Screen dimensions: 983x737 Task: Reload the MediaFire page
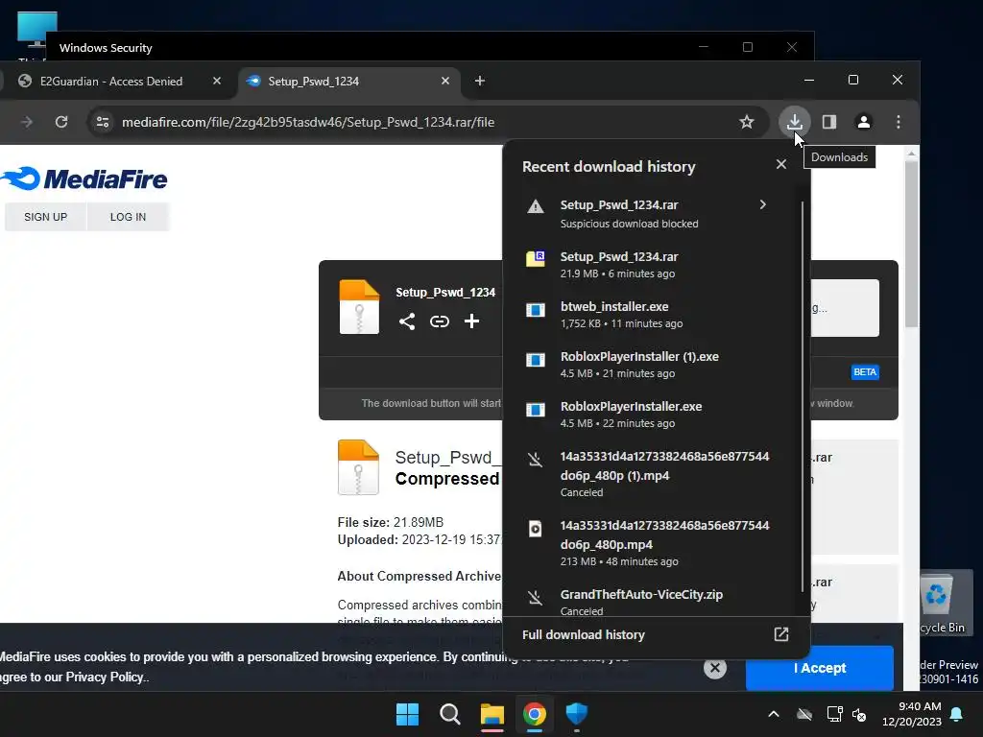61,122
